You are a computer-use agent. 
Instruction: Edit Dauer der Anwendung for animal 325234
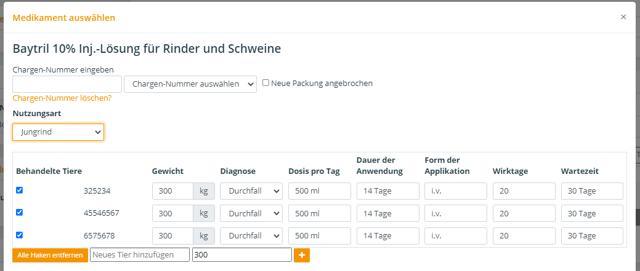(x=387, y=191)
